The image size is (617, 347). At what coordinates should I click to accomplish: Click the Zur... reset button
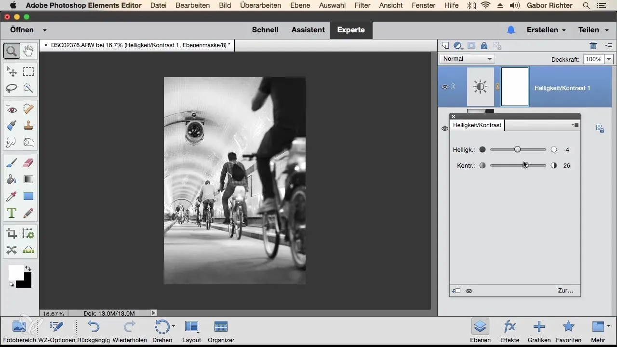565,291
